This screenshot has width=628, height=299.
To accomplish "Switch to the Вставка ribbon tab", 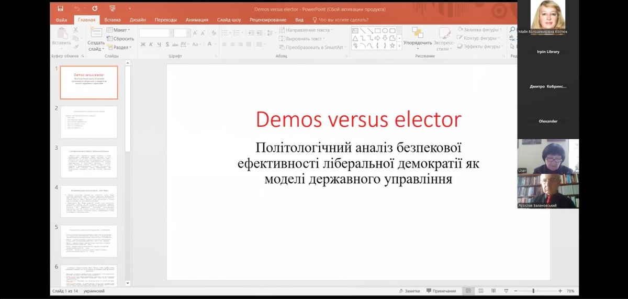I will 113,20.
